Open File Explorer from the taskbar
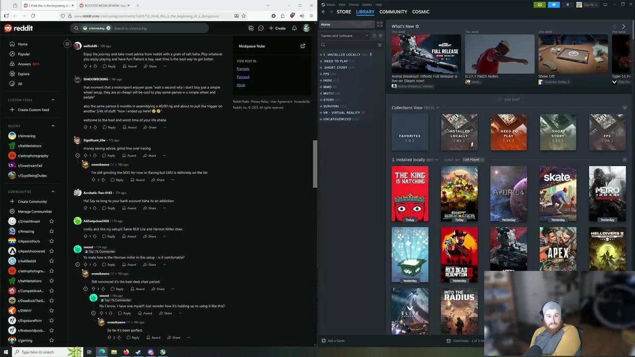 pyautogui.click(x=114, y=352)
